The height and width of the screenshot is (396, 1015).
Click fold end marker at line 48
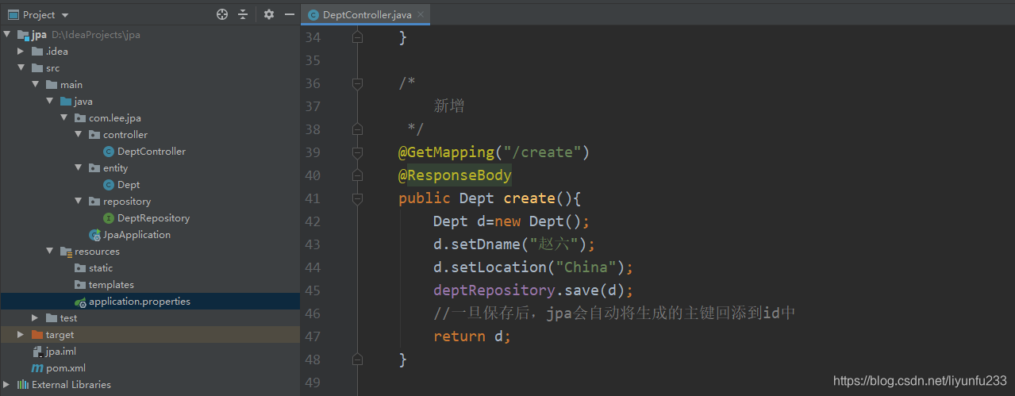point(357,359)
